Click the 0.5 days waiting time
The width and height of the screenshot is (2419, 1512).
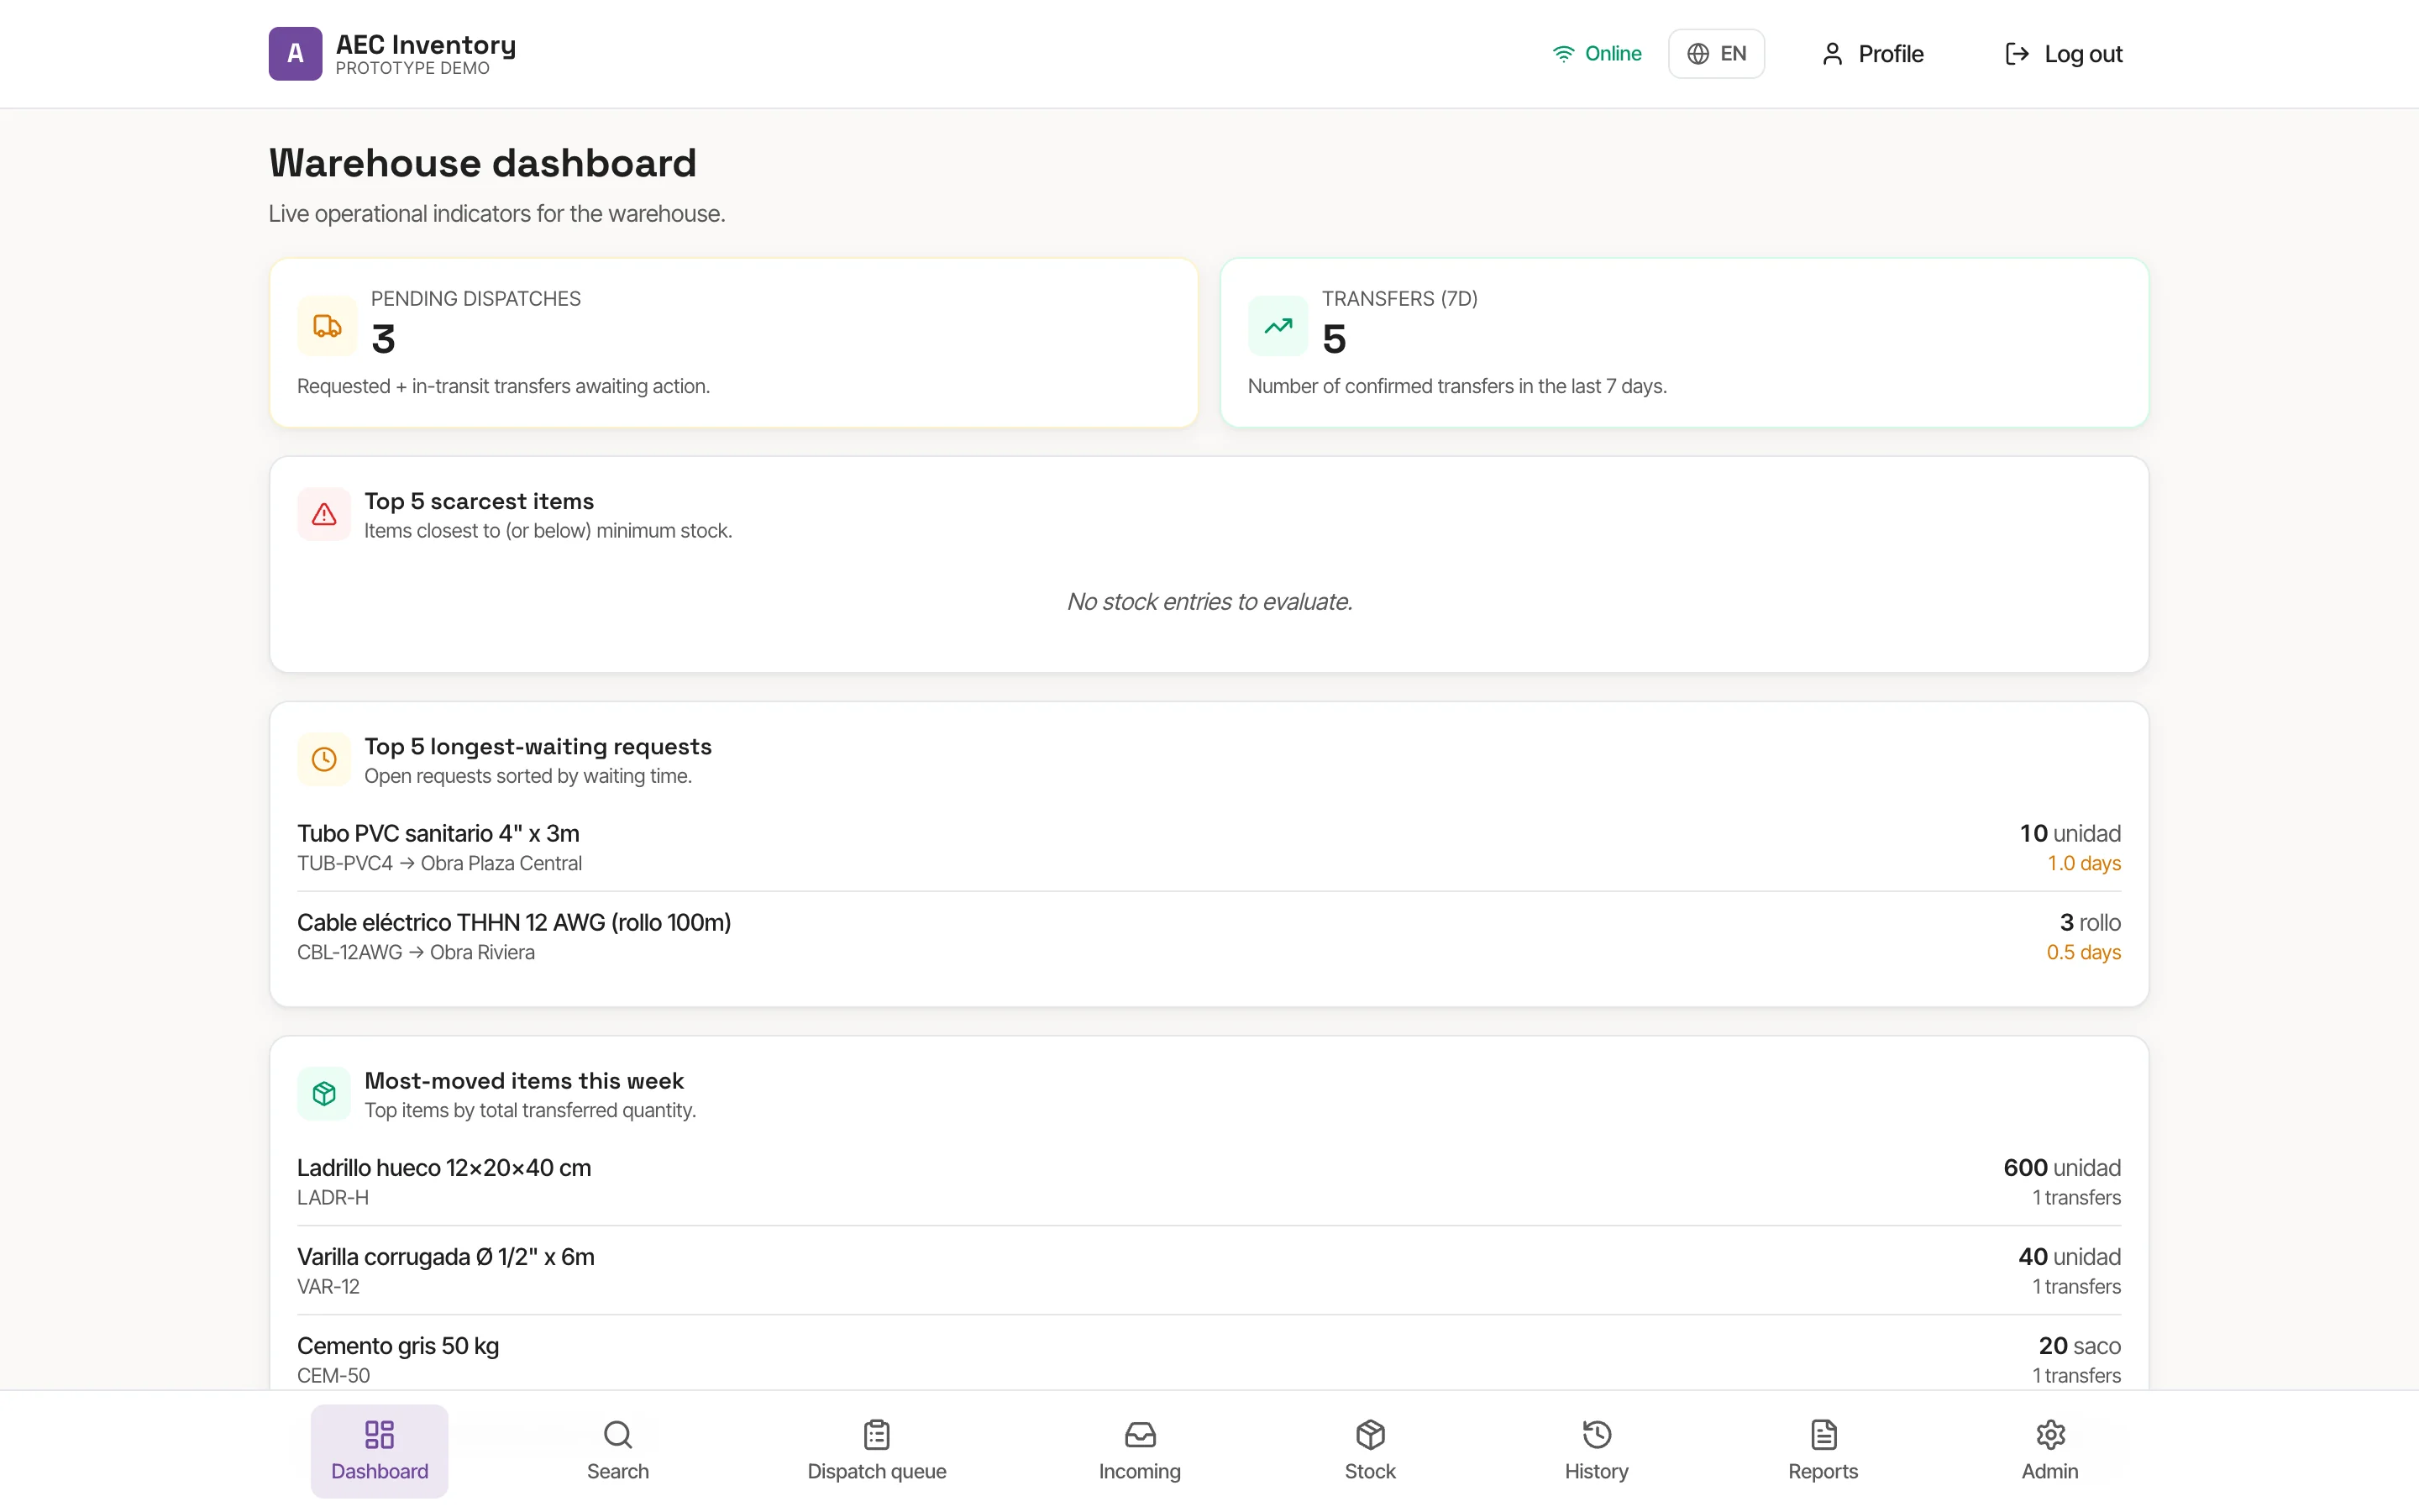point(2083,952)
